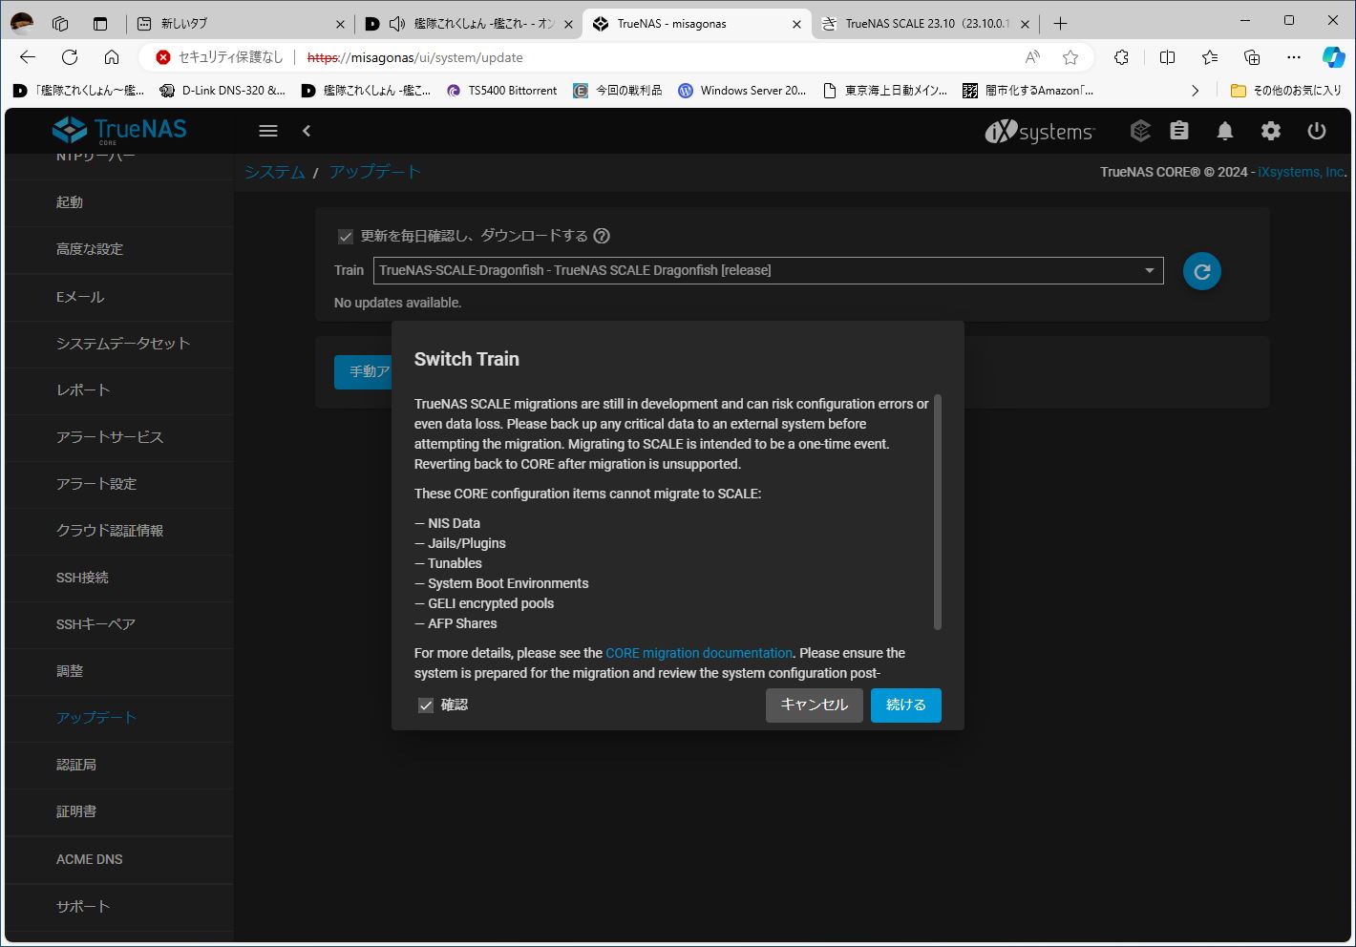This screenshot has width=1356, height=947.
Task: Open browser home page
Action: tap(112, 57)
